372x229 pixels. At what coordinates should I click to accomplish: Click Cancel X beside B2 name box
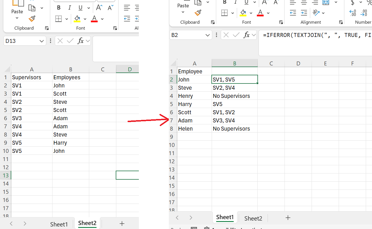[226, 35]
